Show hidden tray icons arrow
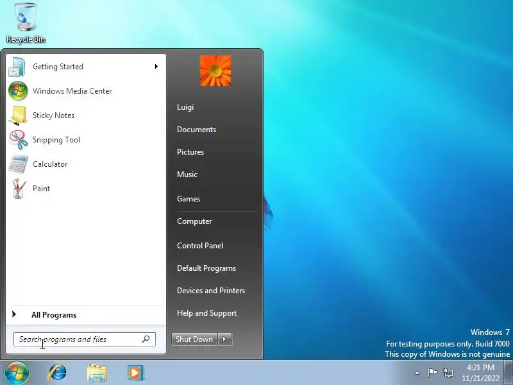This screenshot has width=513, height=385. (417, 373)
